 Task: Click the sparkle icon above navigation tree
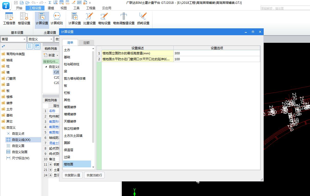click(x=3, y=46)
